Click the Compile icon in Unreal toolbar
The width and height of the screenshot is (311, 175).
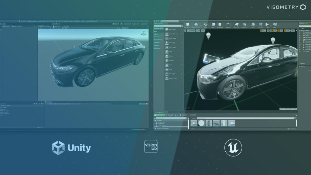click(x=261, y=25)
